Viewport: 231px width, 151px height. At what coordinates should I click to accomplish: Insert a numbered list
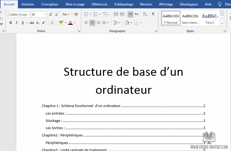point(96,14)
